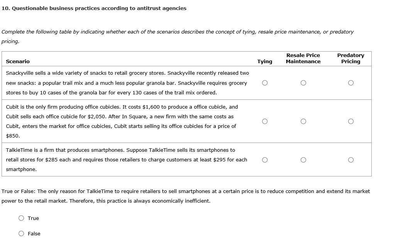Mark Resale Price Maintenance for TalkieTime scenario
Screen dimensions: 420x240
point(303,160)
